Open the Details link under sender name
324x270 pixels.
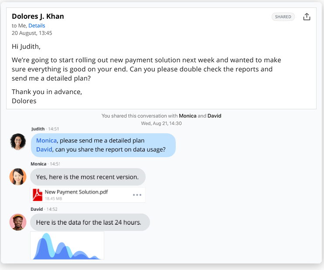pos(37,26)
